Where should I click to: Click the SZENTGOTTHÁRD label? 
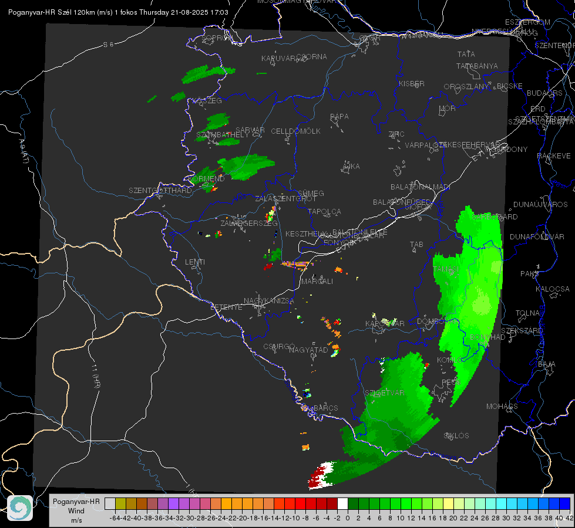tap(160, 191)
